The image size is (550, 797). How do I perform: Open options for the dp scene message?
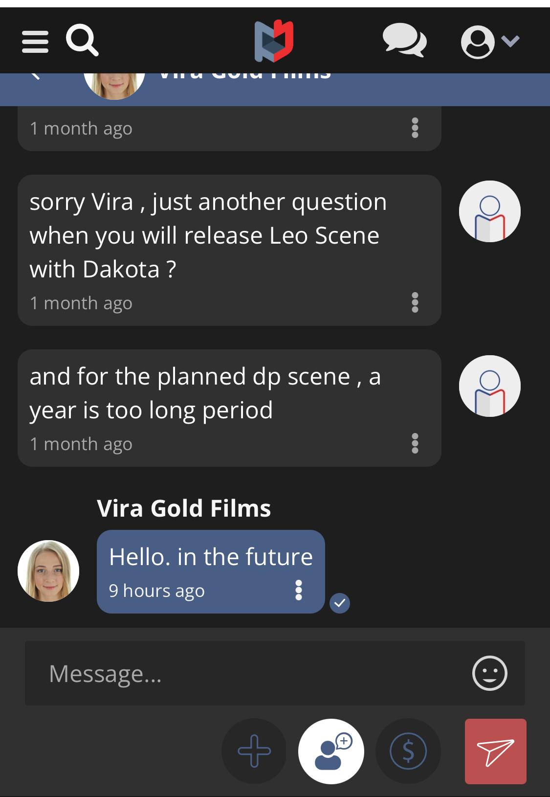point(415,443)
